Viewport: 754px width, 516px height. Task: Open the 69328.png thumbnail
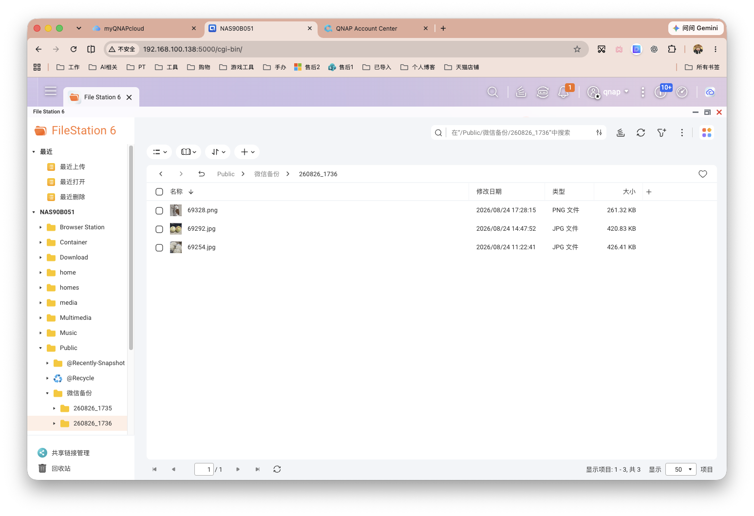pos(176,210)
